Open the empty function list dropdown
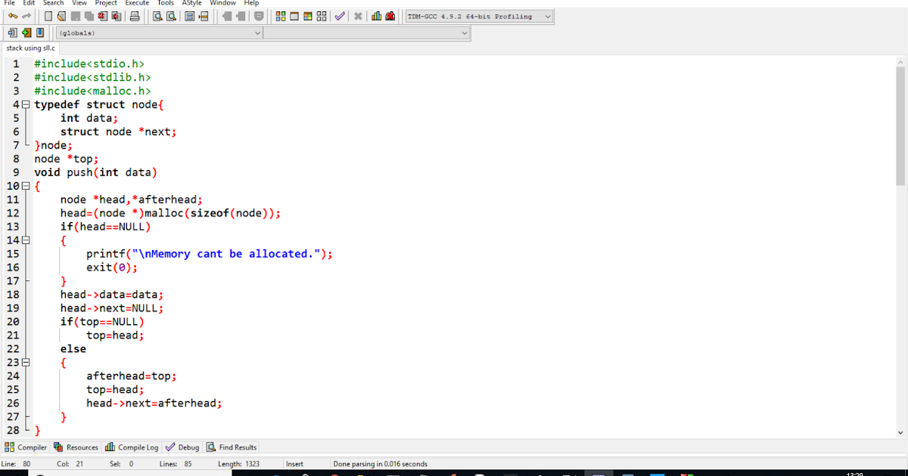Image resolution: width=908 pixels, height=476 pixels. tap(367, 32)
